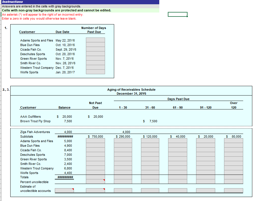276x201 pixels.
Task: Select the 61 - 90 cell for Green River Sports
Action: 177,159
